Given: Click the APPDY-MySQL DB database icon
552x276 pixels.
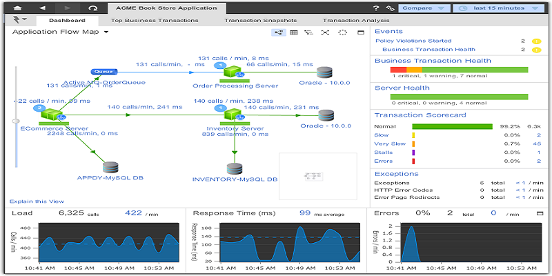Looking at the screenshot, I should point(110,168).
